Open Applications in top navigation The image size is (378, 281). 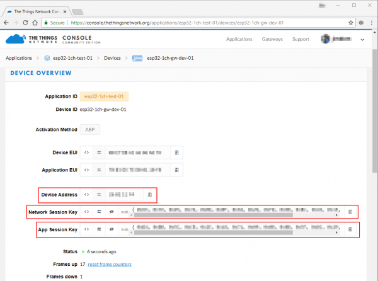(239, 39)
